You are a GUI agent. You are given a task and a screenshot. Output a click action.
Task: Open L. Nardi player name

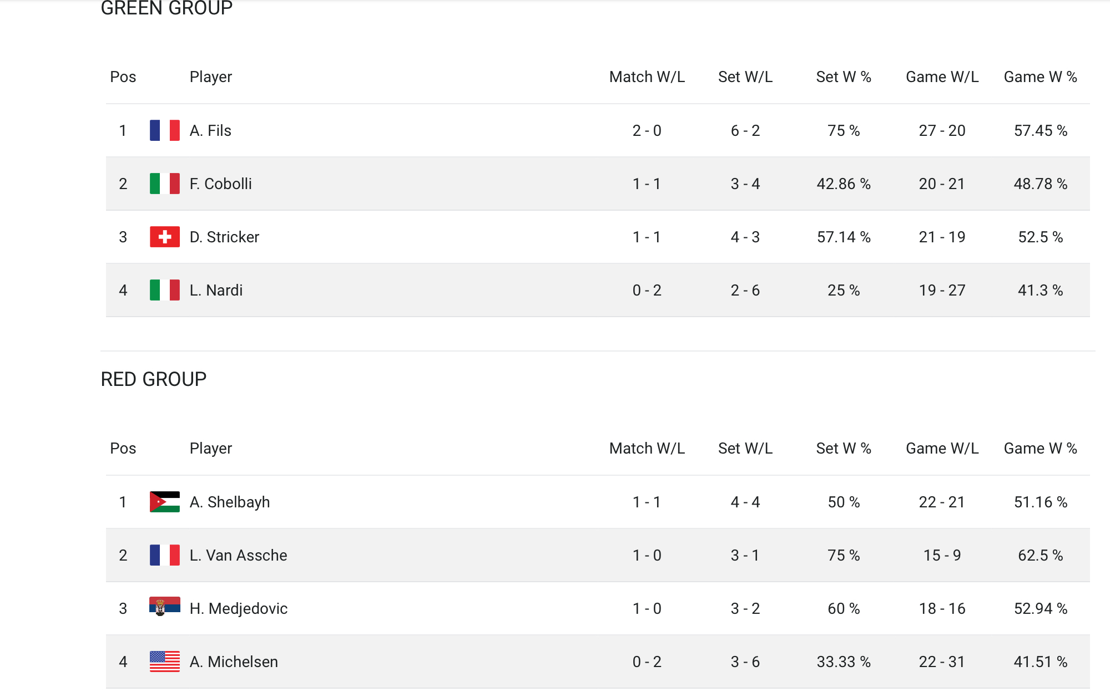pyautogui.click(x=216, y=290)
